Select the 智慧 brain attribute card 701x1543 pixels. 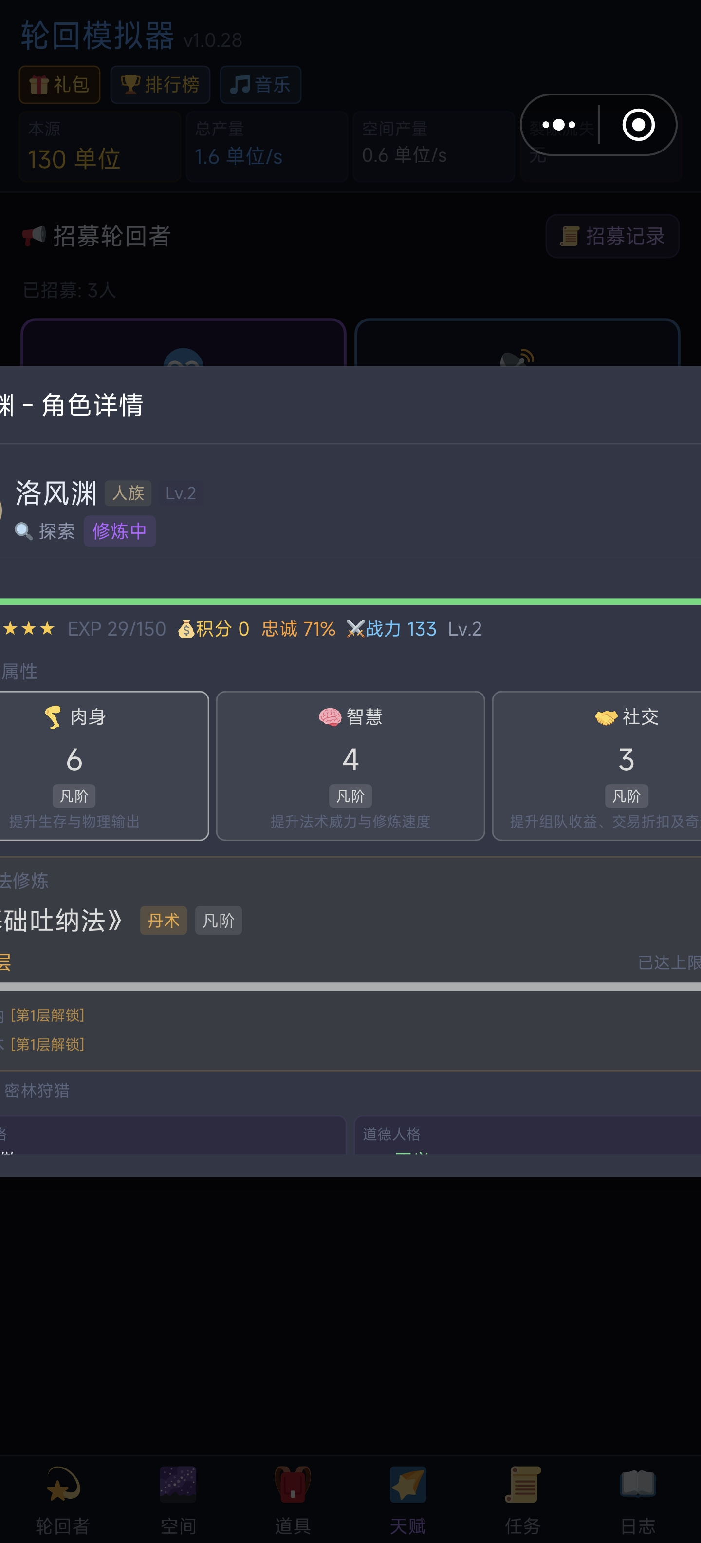pos(350,766)
